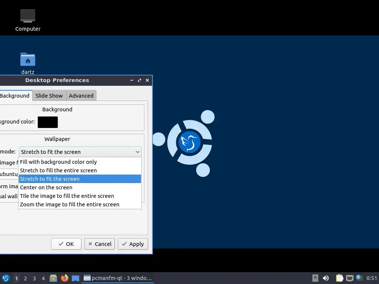Open the dartz home folder icon
379x284 pixels.
pyautogui.click(x=28, y=64)
